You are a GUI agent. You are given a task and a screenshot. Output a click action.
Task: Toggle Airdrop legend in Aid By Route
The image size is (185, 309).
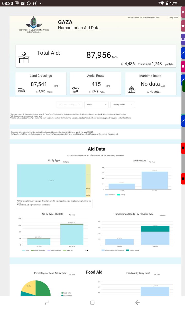(x=121, y=195)
